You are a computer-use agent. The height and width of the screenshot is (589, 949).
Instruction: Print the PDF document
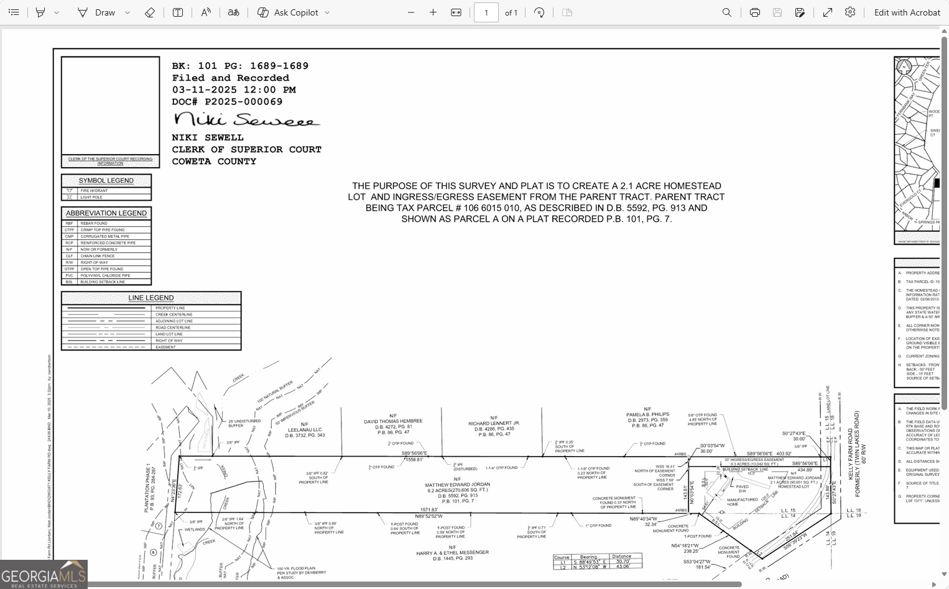(x=755, y=12)
